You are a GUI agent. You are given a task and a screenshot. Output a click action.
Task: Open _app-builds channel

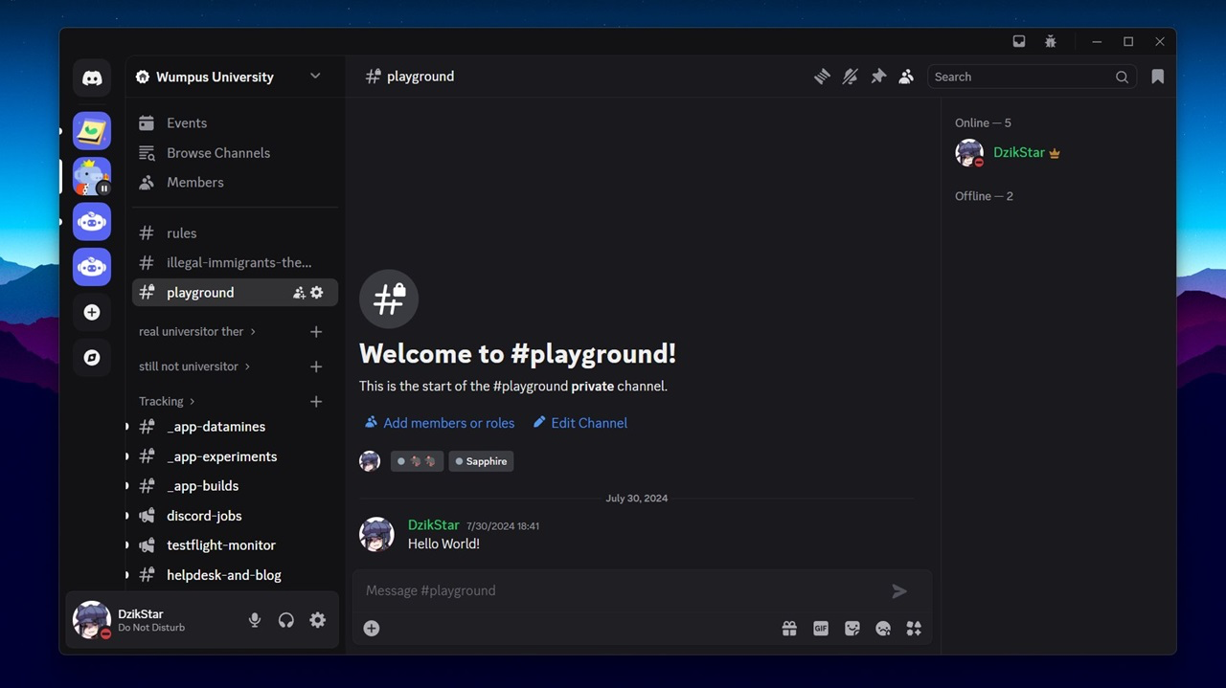235,486
